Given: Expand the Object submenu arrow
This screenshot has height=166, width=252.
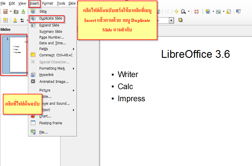Looking at the screenshot, I should pyautogui.click(x=74, y=110).
